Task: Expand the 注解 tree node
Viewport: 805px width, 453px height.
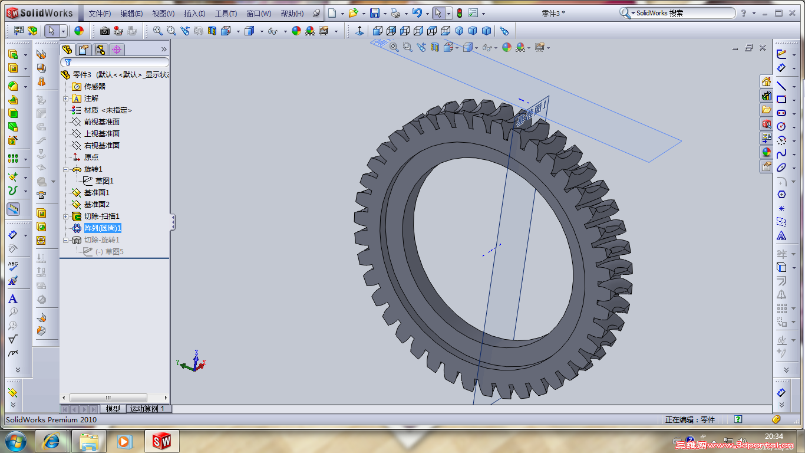Action: click(66, 99)
